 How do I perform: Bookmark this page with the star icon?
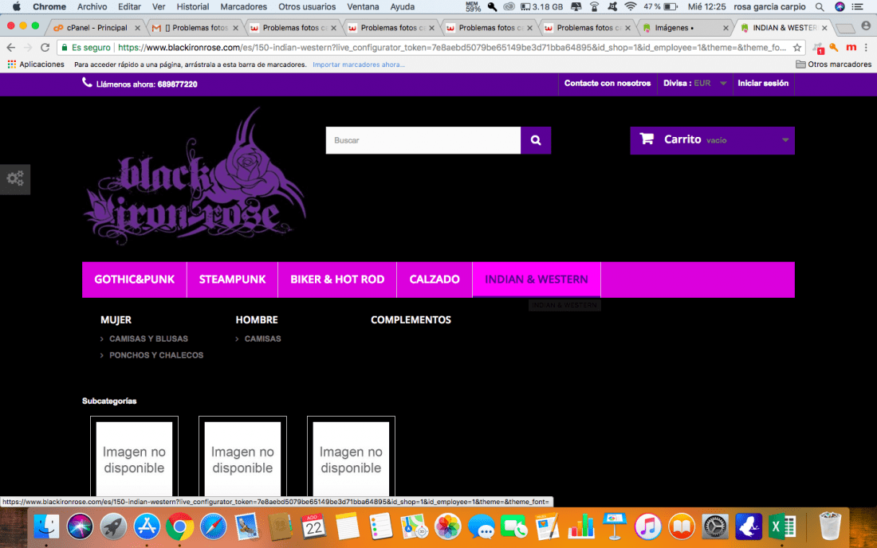click(x=797, y=48)
